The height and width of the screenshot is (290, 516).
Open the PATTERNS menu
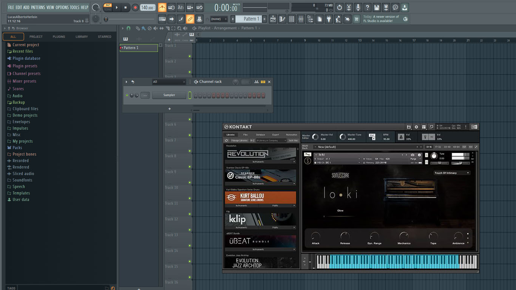[38, 7]
